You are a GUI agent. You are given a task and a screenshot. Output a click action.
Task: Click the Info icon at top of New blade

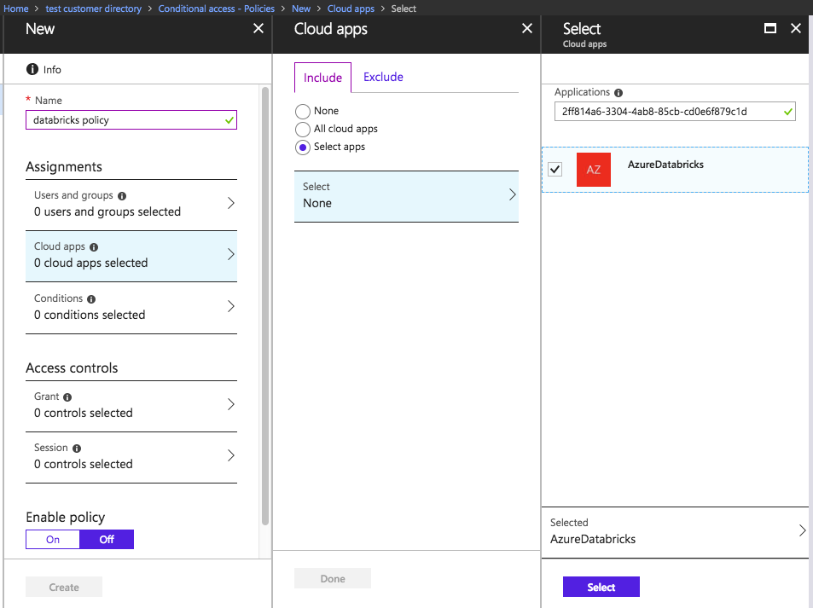(31, 69)
